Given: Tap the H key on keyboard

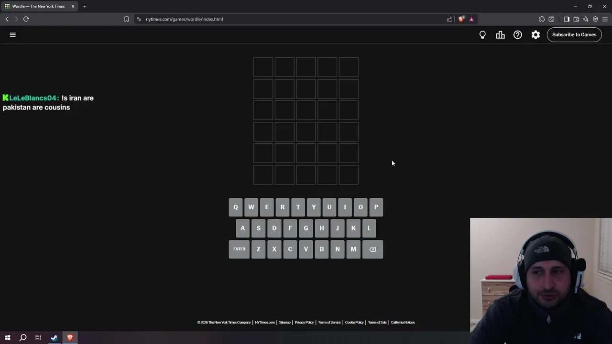Looking at the screenshot, I should coord(322,228).
